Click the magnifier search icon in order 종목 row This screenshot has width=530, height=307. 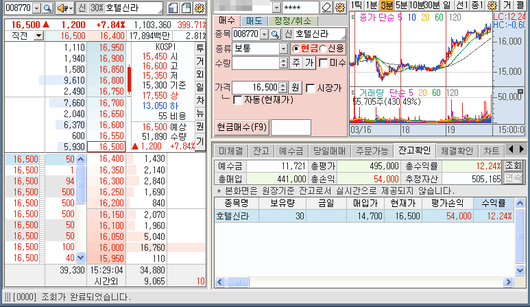point(276,34)
